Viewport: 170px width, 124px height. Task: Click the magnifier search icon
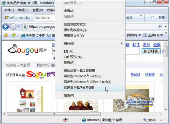160,26
